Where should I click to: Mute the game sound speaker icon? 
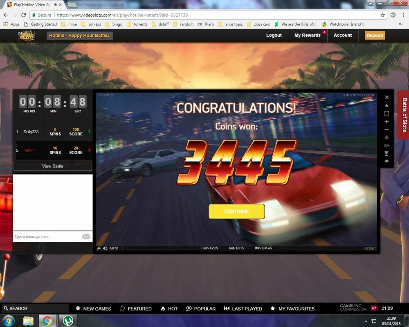click(105, 248)
